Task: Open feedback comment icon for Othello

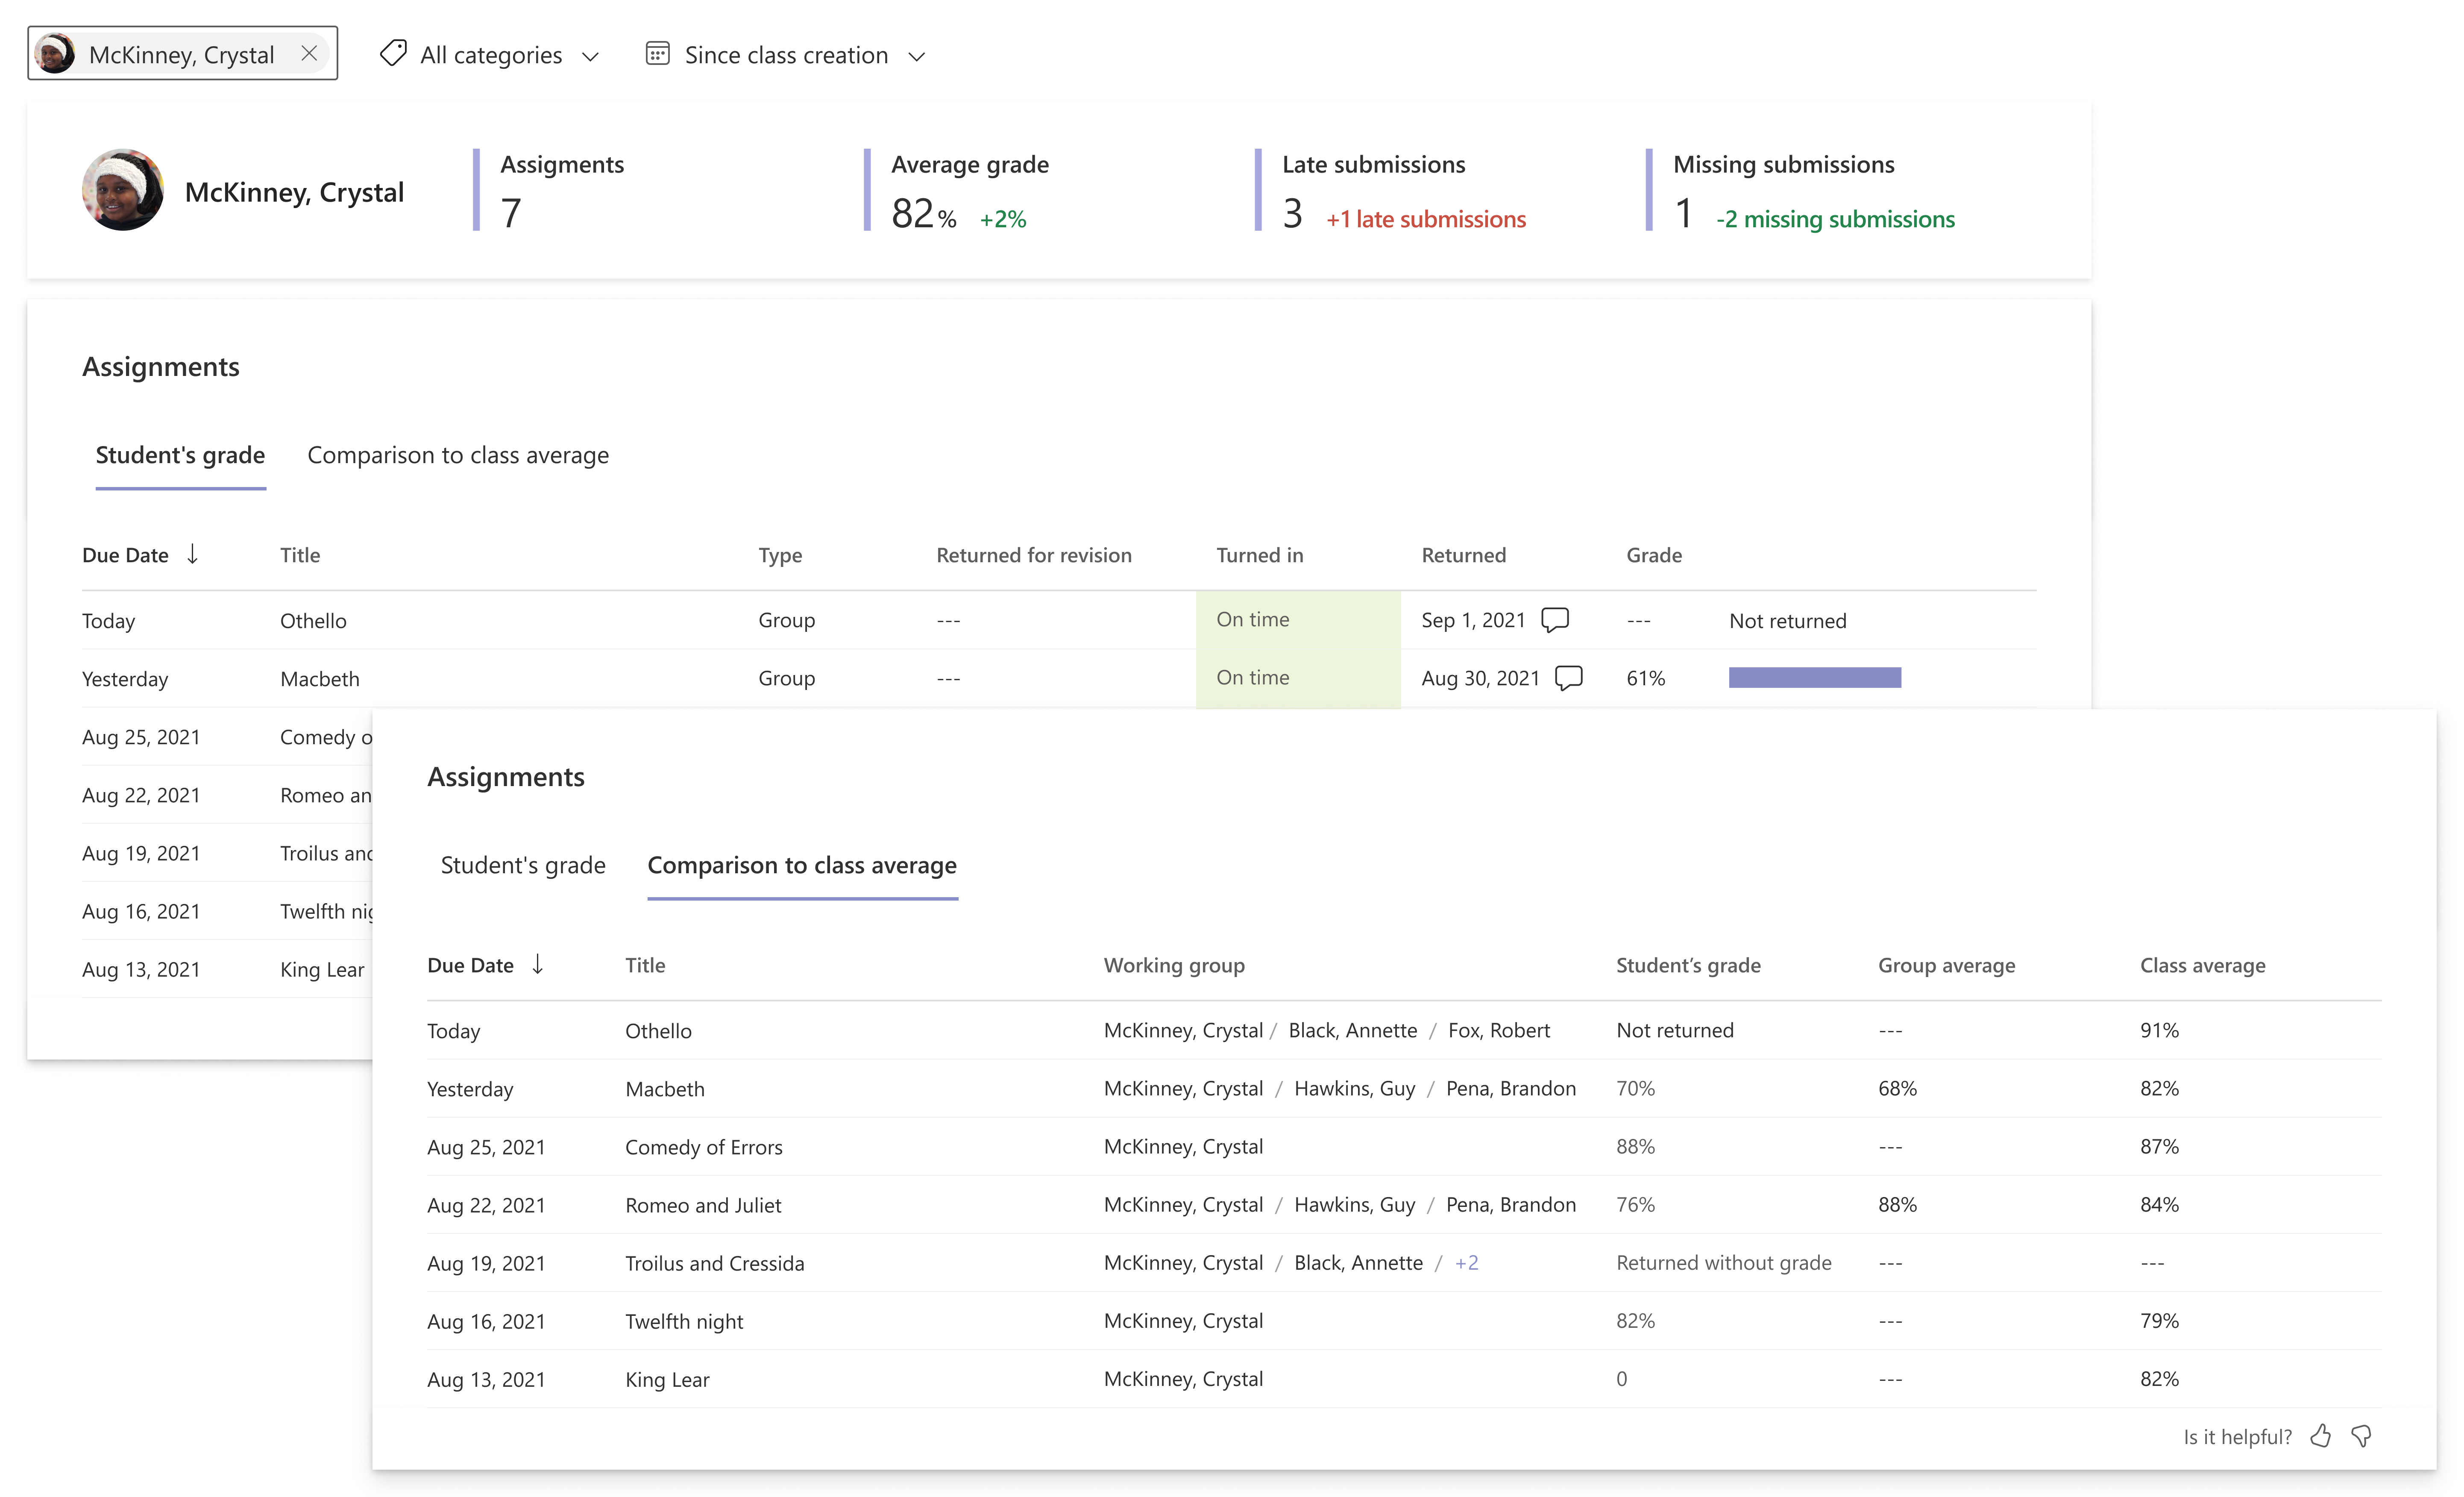Action: (1555, 620)
